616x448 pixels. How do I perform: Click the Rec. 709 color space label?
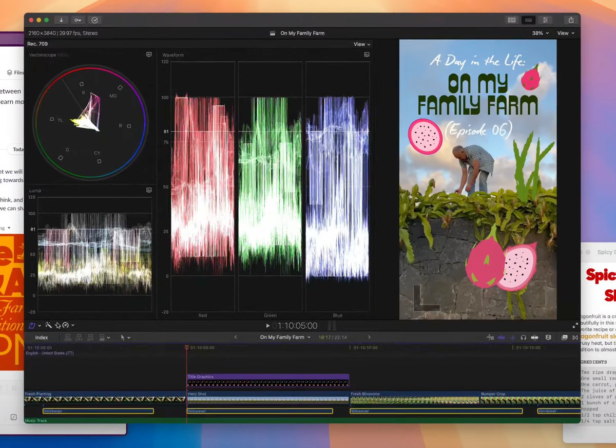pyautogui.click(x=37, y=44)
